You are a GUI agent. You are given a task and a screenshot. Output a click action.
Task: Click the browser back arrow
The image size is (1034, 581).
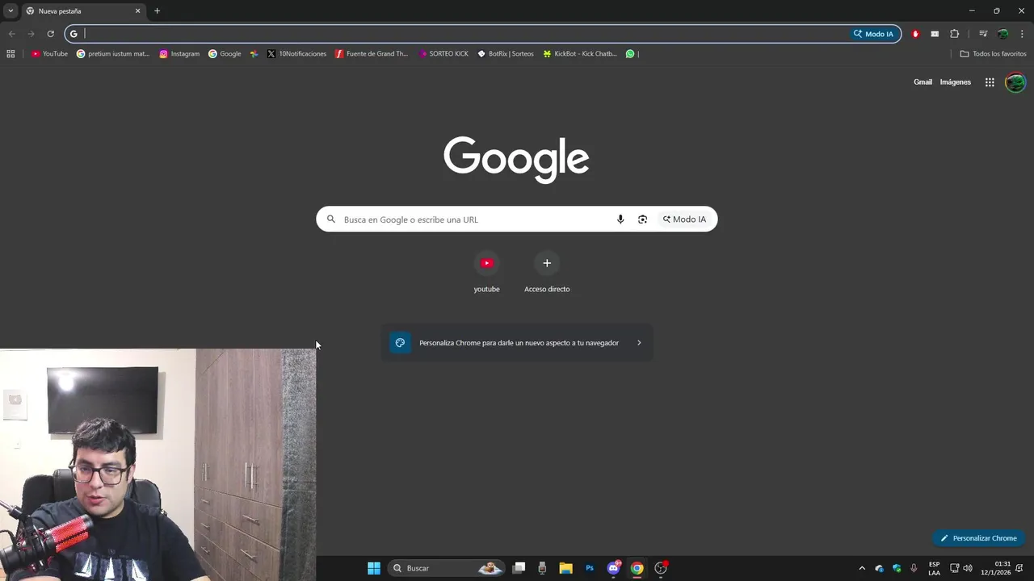(11, 34)
